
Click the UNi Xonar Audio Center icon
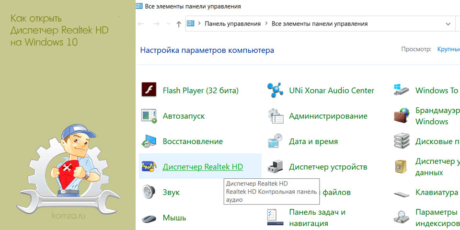pos(275,90)
